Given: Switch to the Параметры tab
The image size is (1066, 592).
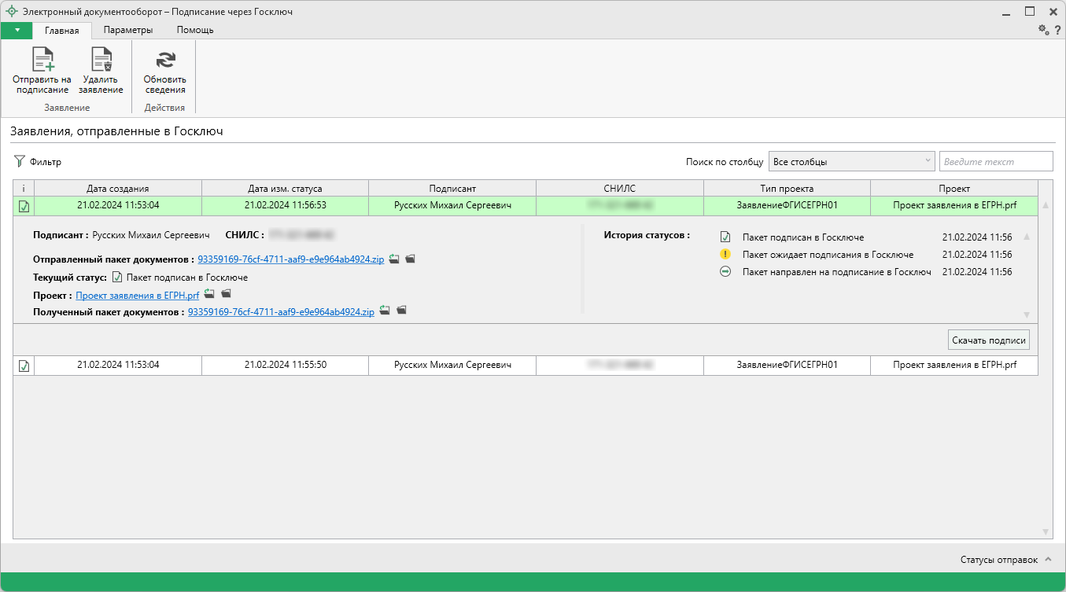Looking at the screenshot, I should tap(127, 30).
